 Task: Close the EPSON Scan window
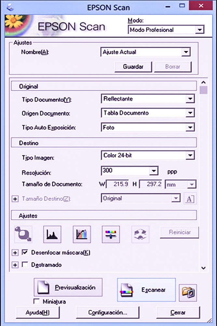point(201,6)
